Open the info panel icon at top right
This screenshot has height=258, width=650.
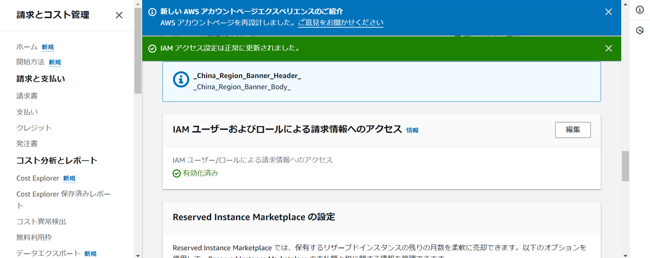pyautogui.click(x=640, y=10)
